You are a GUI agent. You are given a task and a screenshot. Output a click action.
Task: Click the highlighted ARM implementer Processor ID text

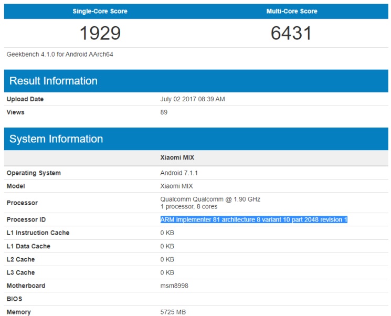point(253,219)
